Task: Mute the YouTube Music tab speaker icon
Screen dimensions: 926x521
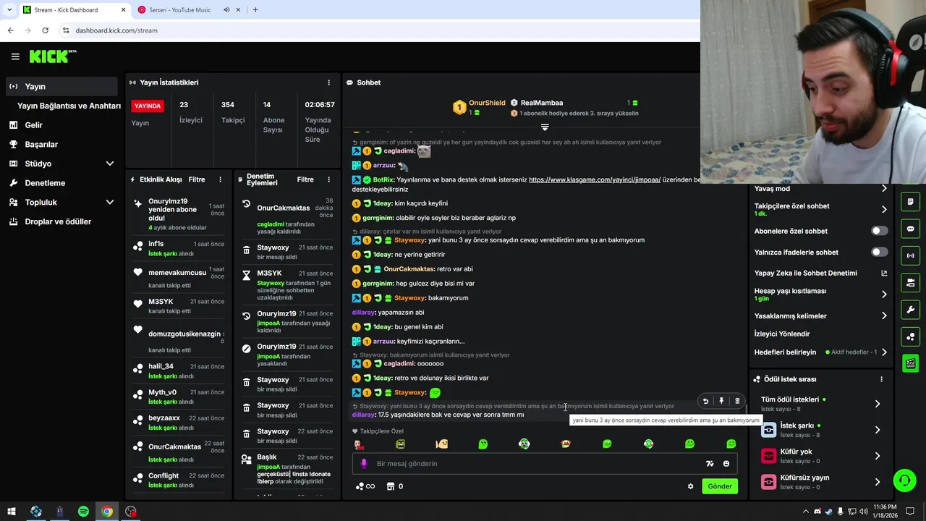Action: [x=226, y=10]
